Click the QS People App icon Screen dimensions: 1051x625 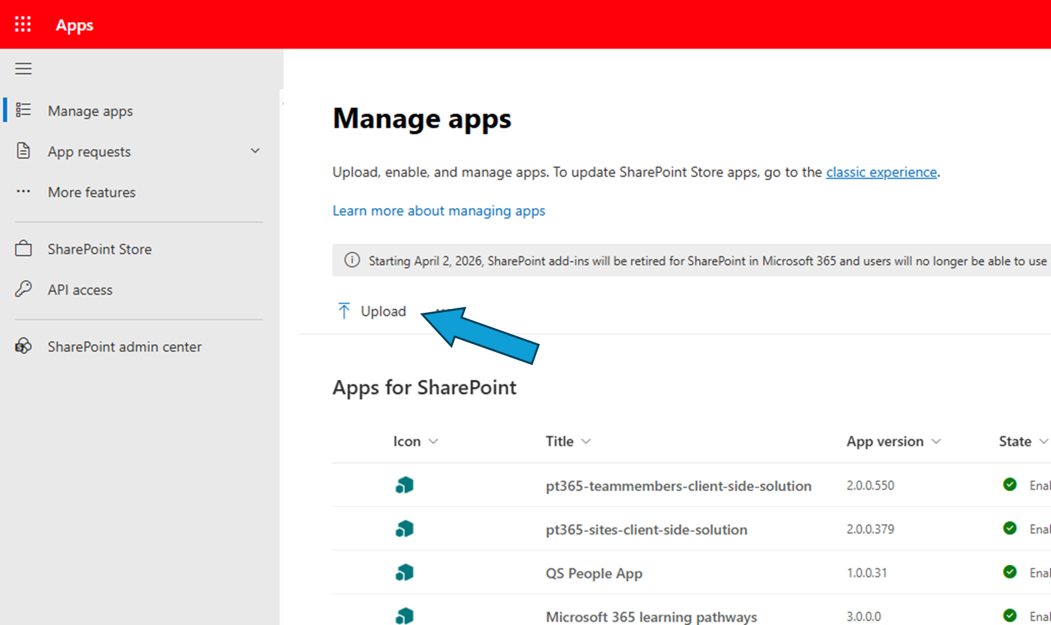point(405,572)
